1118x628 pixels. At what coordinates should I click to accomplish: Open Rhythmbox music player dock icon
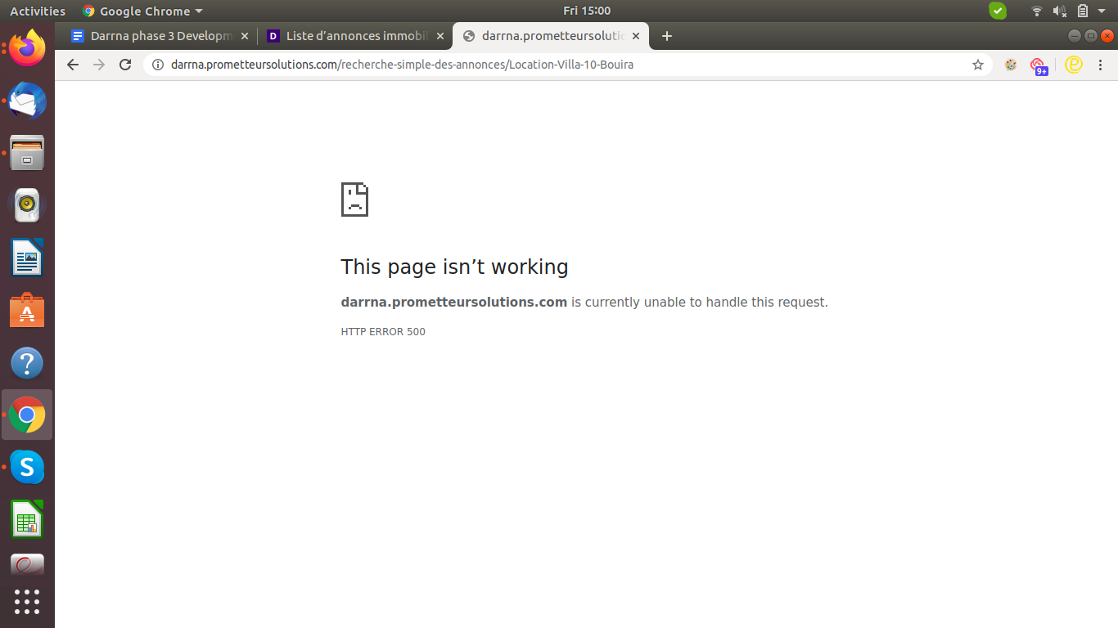(27, 205)
